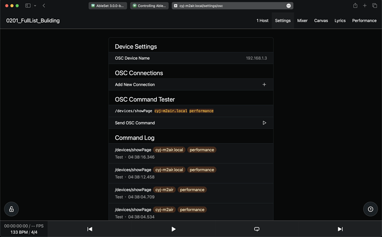Click plus icon to add new connection
The image size is (382, 237).
(264, 85)
